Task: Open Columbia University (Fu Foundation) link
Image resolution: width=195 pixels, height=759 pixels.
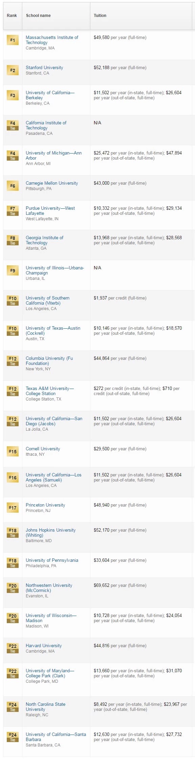Action: tap(49, 361)
